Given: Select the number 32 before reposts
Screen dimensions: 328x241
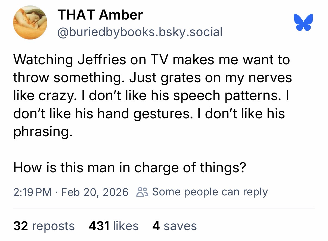Looking at the screenshot, I should click(21, 226).
